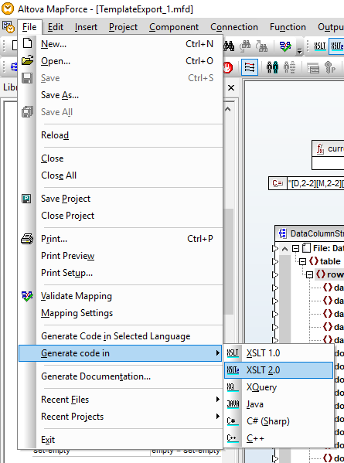
Task: Click the Open folder icon in File menu
Action: [x=27, y=61]
